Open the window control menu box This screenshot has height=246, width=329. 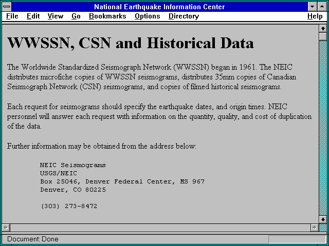(7, 7)
